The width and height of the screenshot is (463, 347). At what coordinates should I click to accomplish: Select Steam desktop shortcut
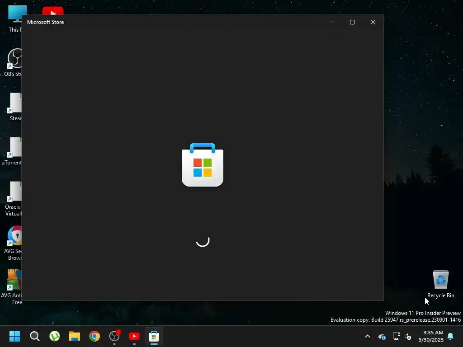click(14, 107)
